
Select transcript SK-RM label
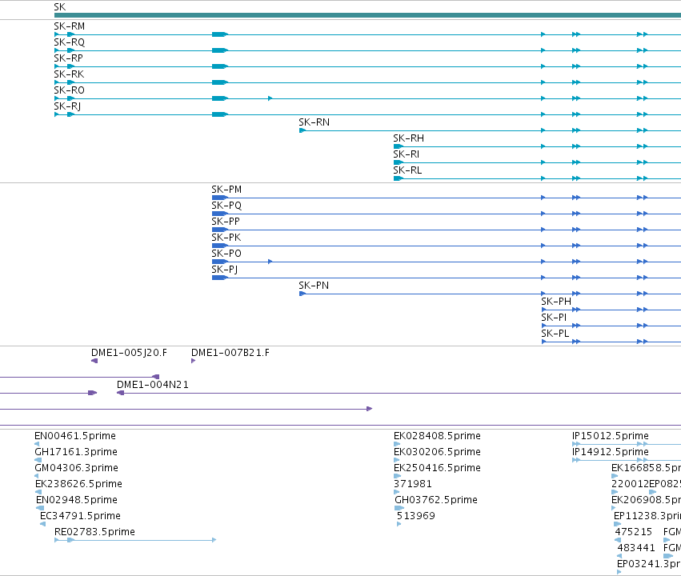point(69,26)
